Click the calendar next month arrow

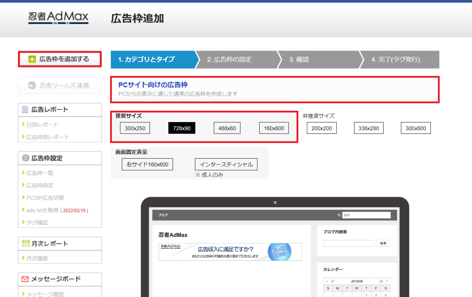click(x=387, y=281)
